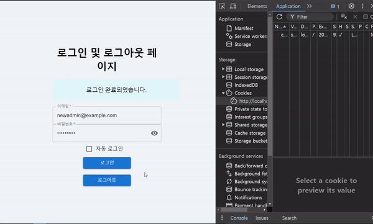
Task: Switch to the Application tab
Action: pyautogui.click(x=288, y=6)
